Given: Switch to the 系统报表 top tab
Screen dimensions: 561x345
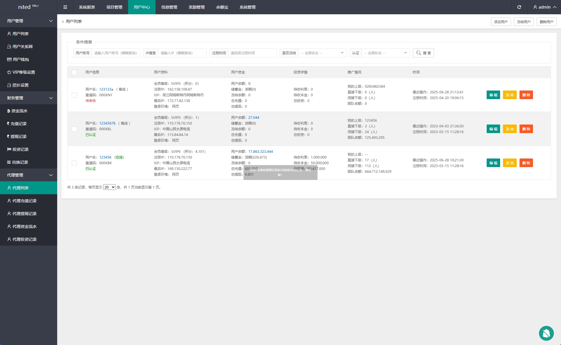Looking at the screenshot, I should click(87, 7).
